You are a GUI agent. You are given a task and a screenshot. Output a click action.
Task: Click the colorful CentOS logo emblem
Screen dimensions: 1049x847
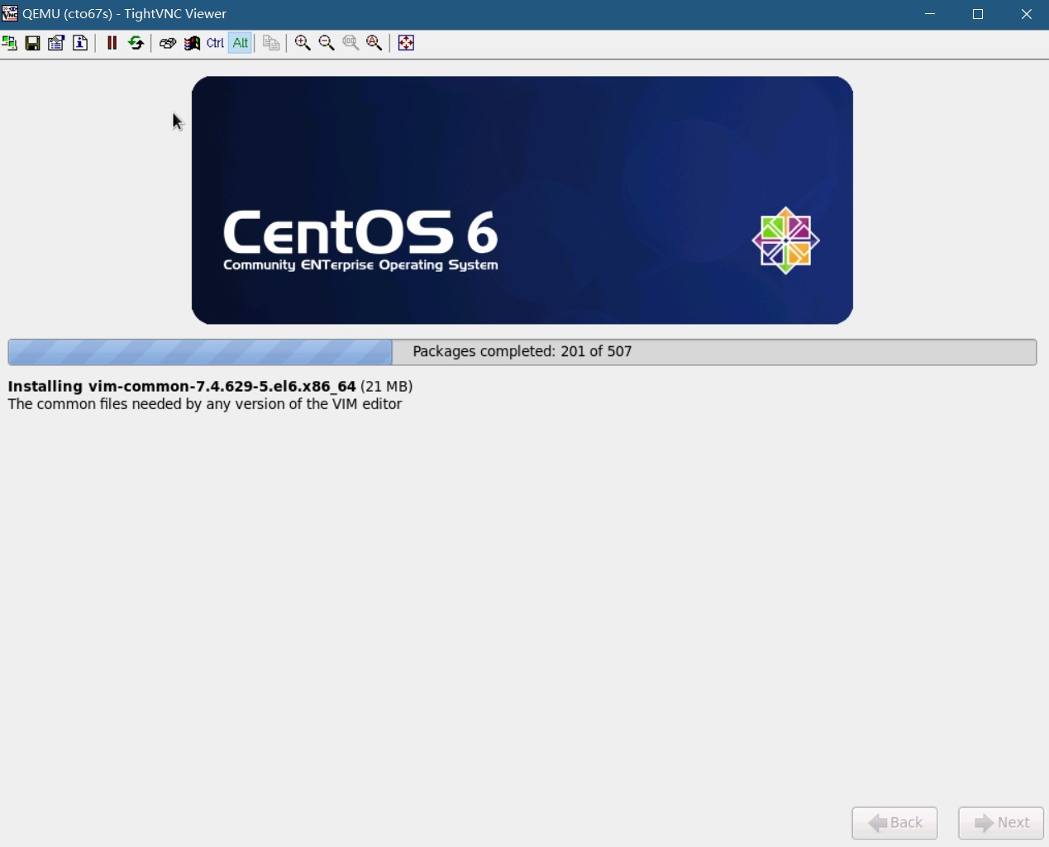pyautogui.click(x=785, y=240)
